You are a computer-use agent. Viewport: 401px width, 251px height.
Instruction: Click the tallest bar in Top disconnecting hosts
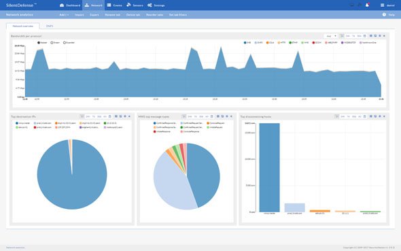tap(269, 167)
